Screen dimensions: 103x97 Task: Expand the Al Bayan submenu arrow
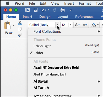tap(99, 82)
